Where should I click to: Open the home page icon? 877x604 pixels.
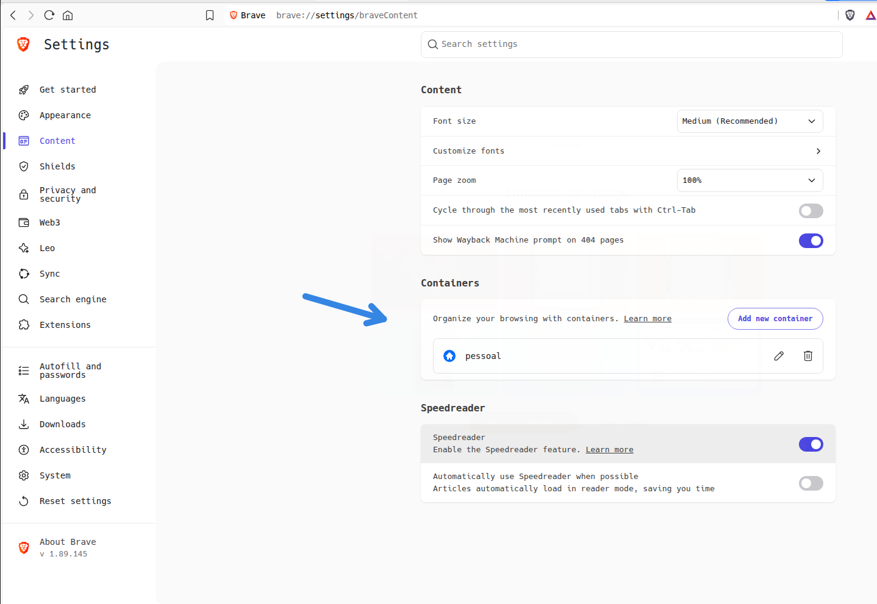click(68, 15)
